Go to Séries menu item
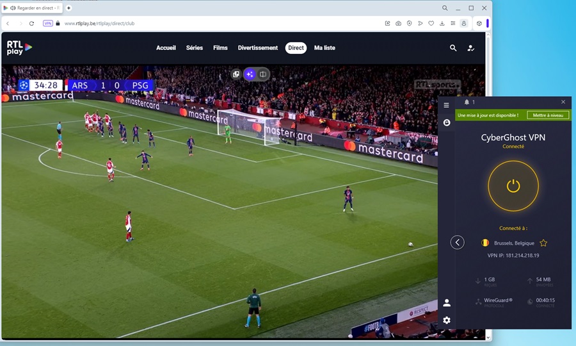 tap(195, 48)
